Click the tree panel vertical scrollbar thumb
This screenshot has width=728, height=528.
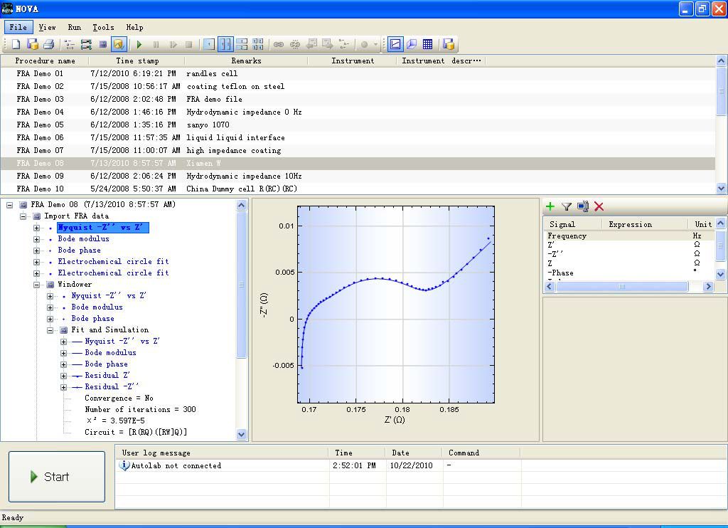pos(242,285)
